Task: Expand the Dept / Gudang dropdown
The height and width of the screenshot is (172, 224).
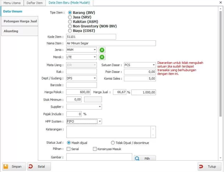Action: click(94, 78)
